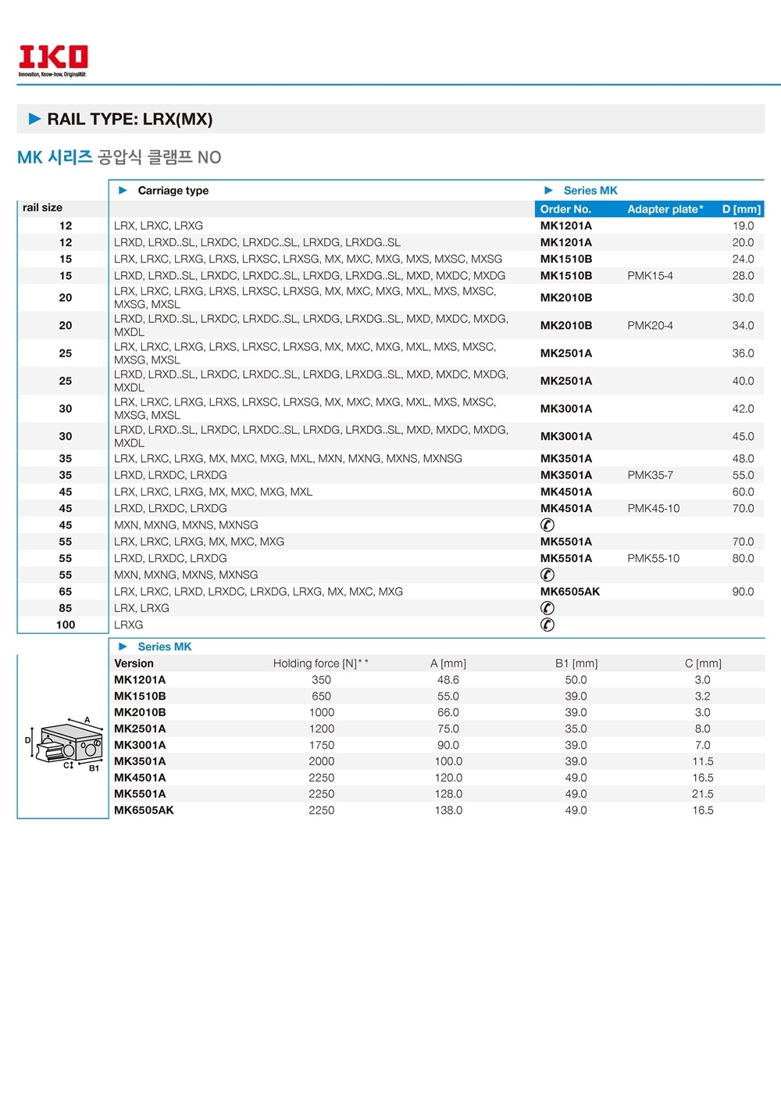Click rail size '100'
This screenshot has height=1106, width=781.
pyautogui.click(x=66, y=625)
